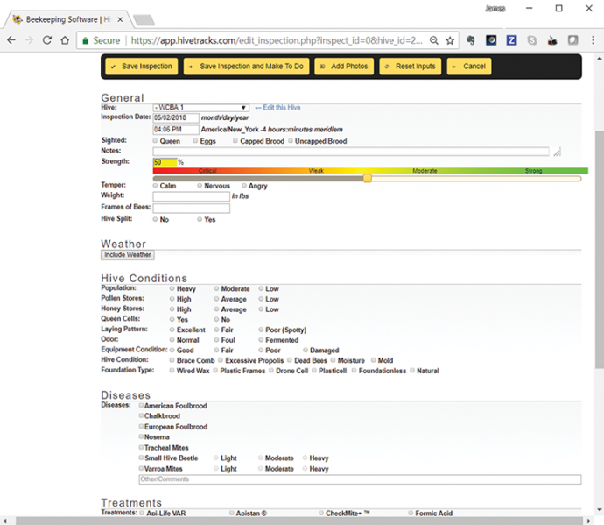Click the Strength slider handle

[368, 178]
